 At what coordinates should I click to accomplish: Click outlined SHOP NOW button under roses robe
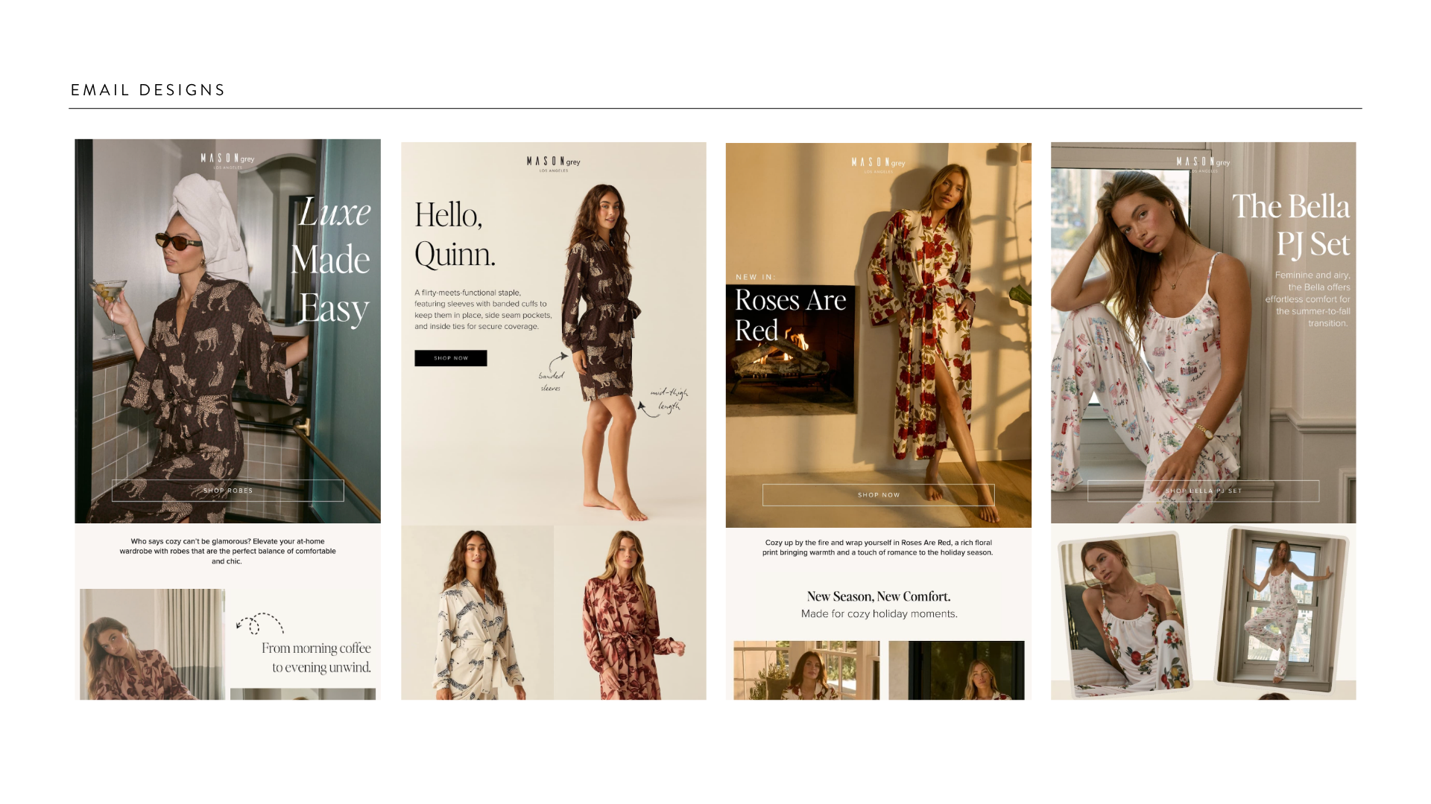pos(878,495)
